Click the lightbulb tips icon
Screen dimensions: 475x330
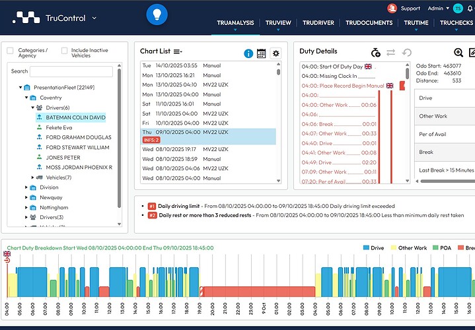pyautogui.click(x=157, y=15)
